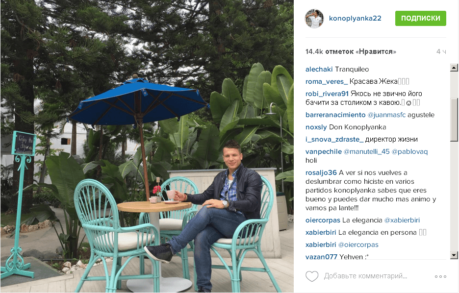Screen dimensions: 459x293
Task: Open roma_veres_ commenter profile
Action: click(327, 82)
